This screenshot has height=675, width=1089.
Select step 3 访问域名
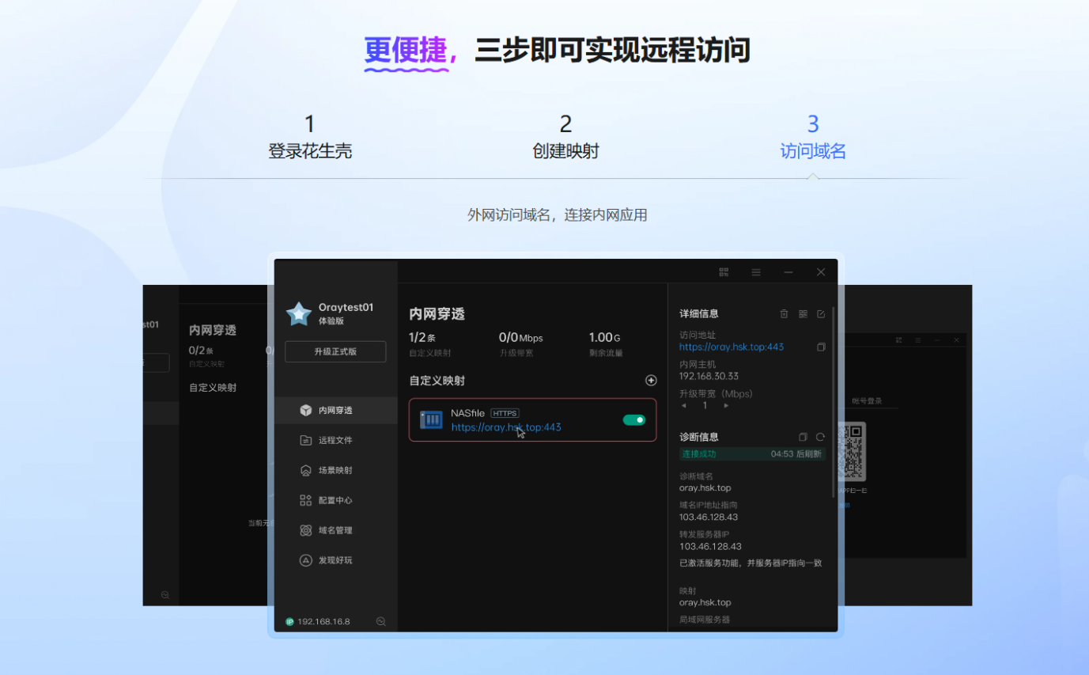point(813,138)
